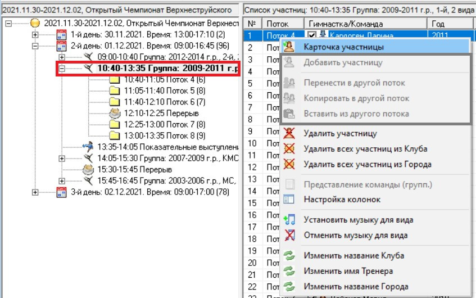This screenshot has width=476, height=298.
Task: Click the folder icon of Поток 4
Action: [115, 80]
